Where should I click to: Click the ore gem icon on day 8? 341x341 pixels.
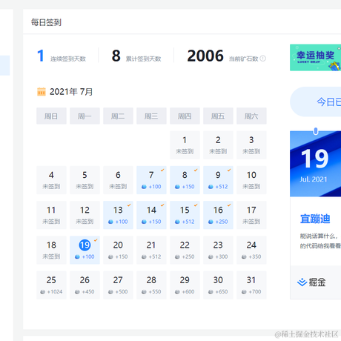point(177,187)
